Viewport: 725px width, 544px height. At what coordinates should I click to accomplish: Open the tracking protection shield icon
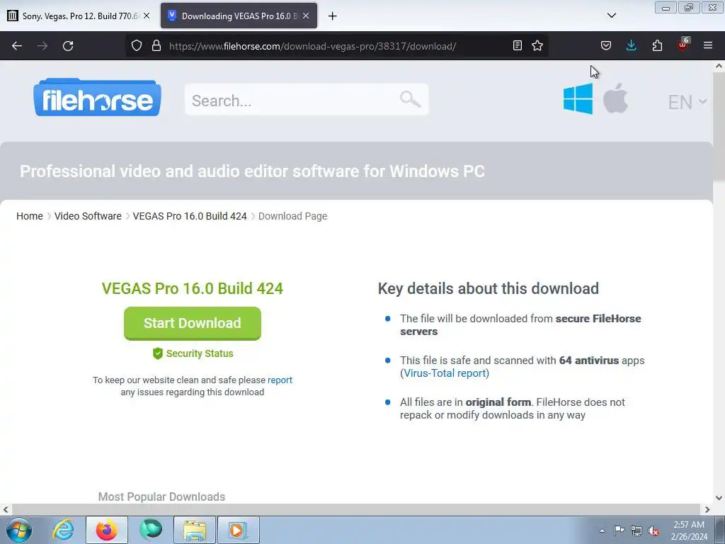click(x=137, y=45)
